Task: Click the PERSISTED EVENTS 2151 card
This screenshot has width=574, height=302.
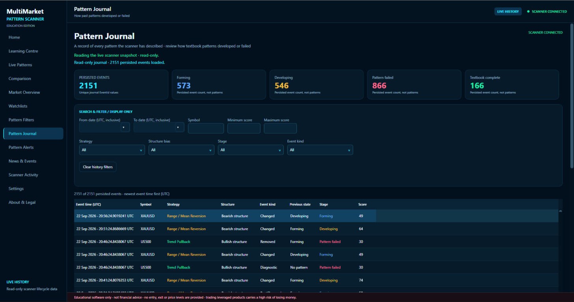Action: pos(121,85)
